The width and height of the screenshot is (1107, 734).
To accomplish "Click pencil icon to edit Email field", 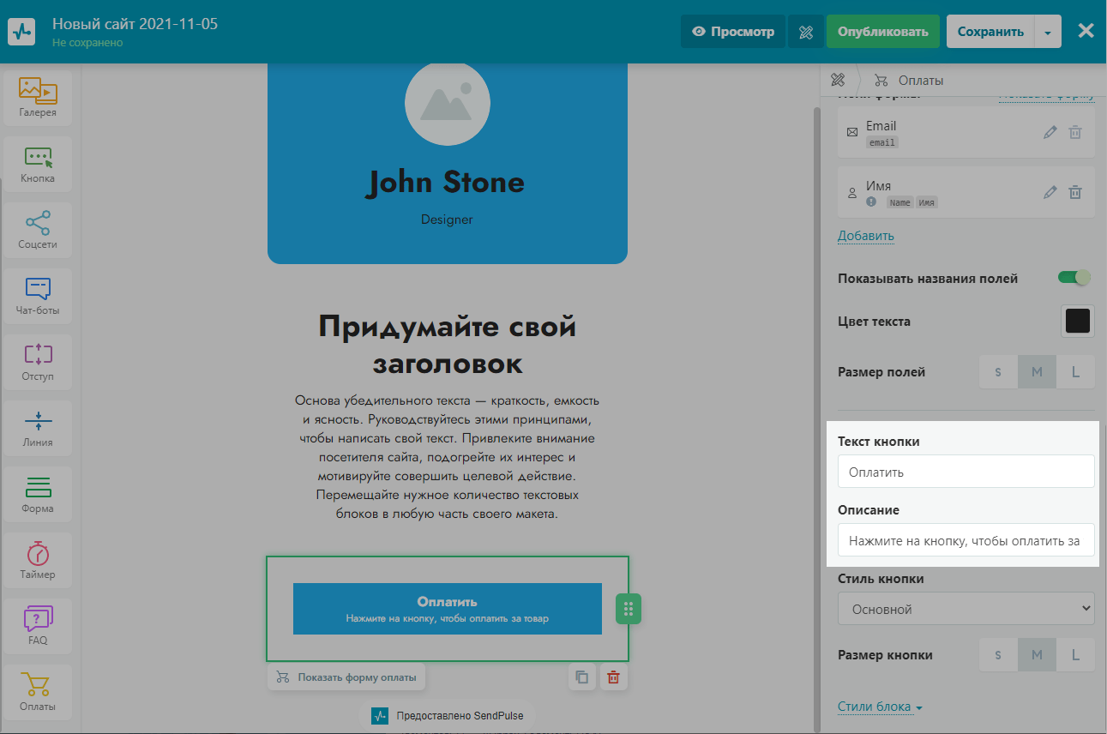I will [1050, 133].
